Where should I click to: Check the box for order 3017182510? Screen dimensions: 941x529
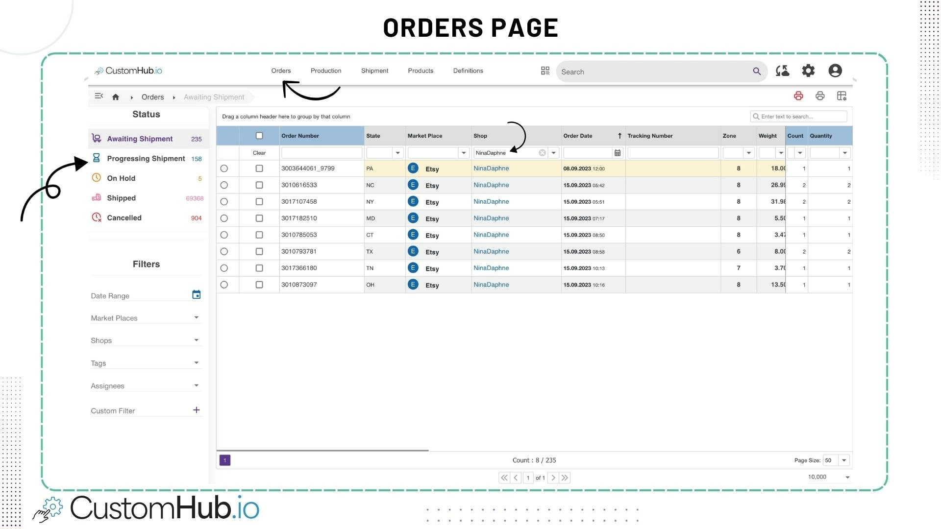259,218
